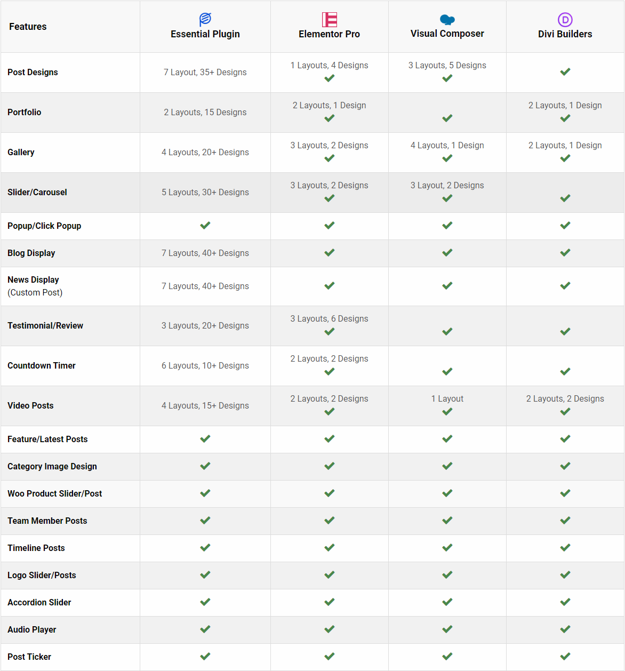Click Essential Plugin's Audio Player checkmark
This screenshot has height=671, width=625.
click(x=205, y=629)
